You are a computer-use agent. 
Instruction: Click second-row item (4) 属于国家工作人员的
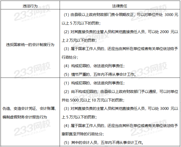tap(121, 126)
